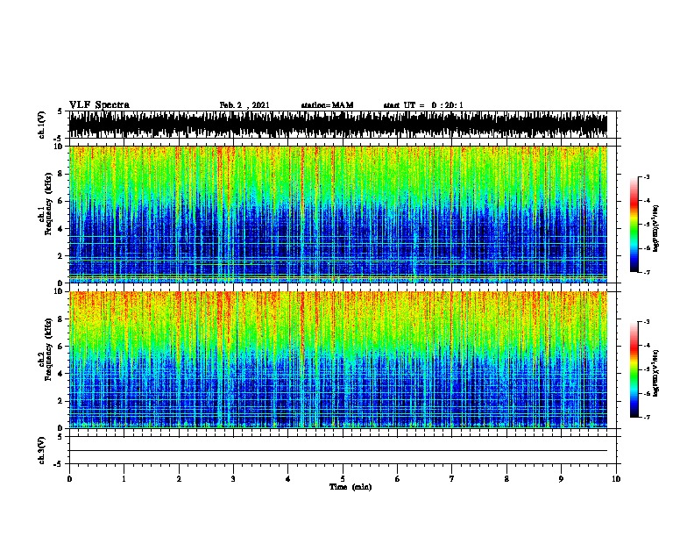The height and width of the screenshot is (537, 694).
Task: Click the "ch.1(V)" waveform axis label
Action: pos(42,125)
